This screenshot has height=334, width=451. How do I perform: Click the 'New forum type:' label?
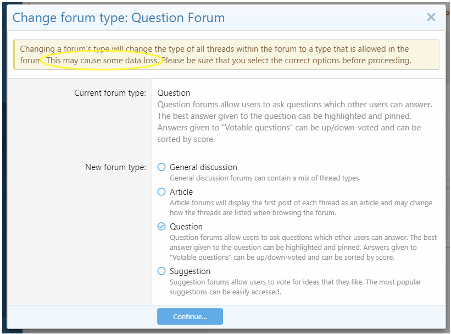115,167
